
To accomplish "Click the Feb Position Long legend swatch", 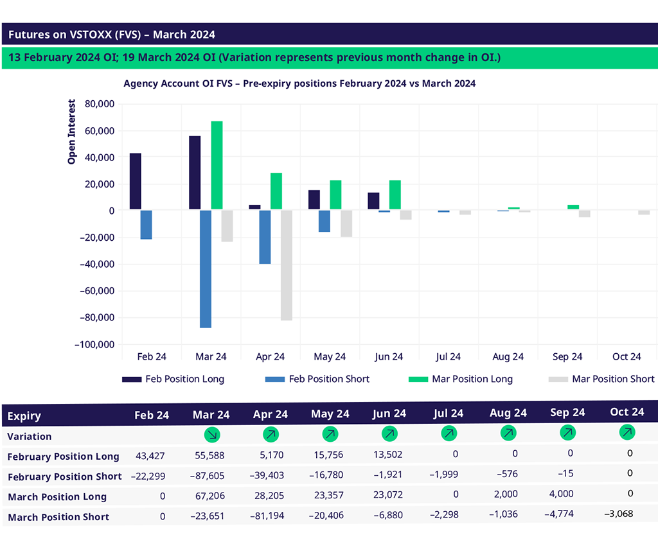I will click(131, 380).
